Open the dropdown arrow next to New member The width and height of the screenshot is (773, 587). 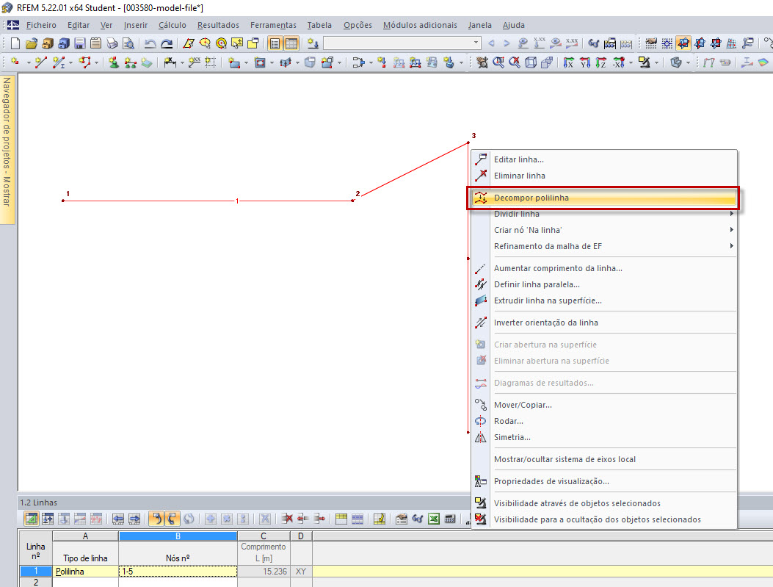(x=70, y=62)
